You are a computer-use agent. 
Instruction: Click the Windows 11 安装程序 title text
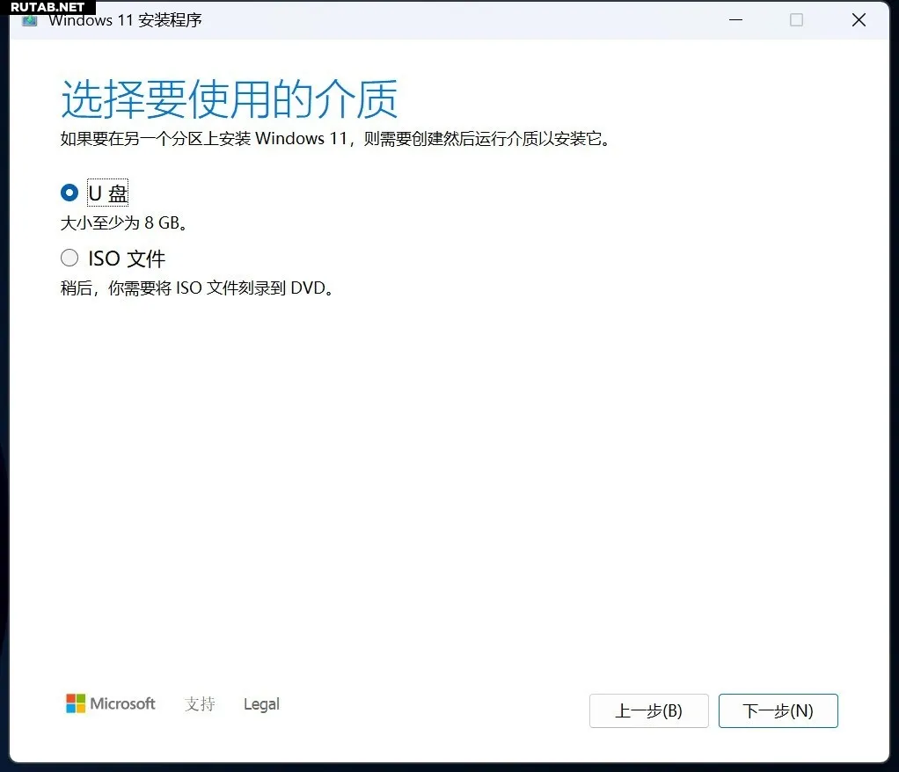pos(125,20)
